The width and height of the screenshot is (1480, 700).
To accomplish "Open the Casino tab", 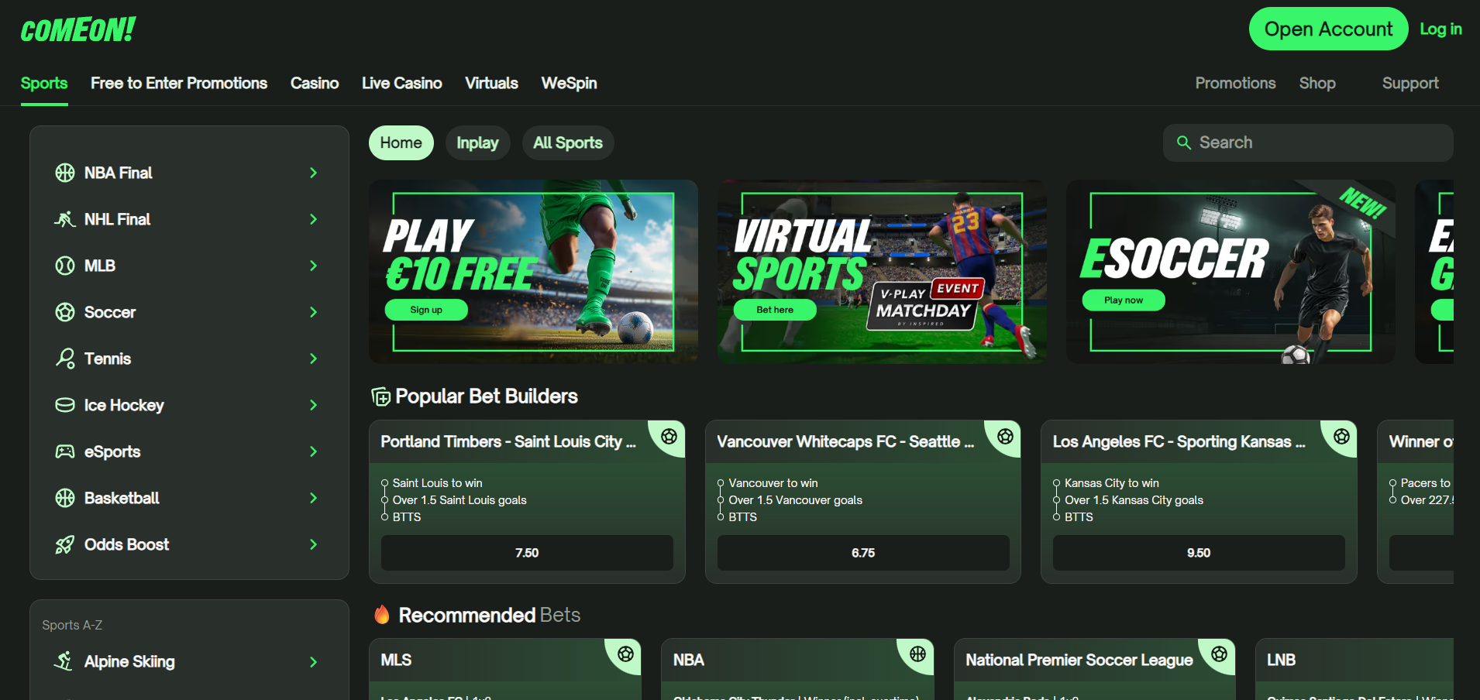I will point(315,83).
